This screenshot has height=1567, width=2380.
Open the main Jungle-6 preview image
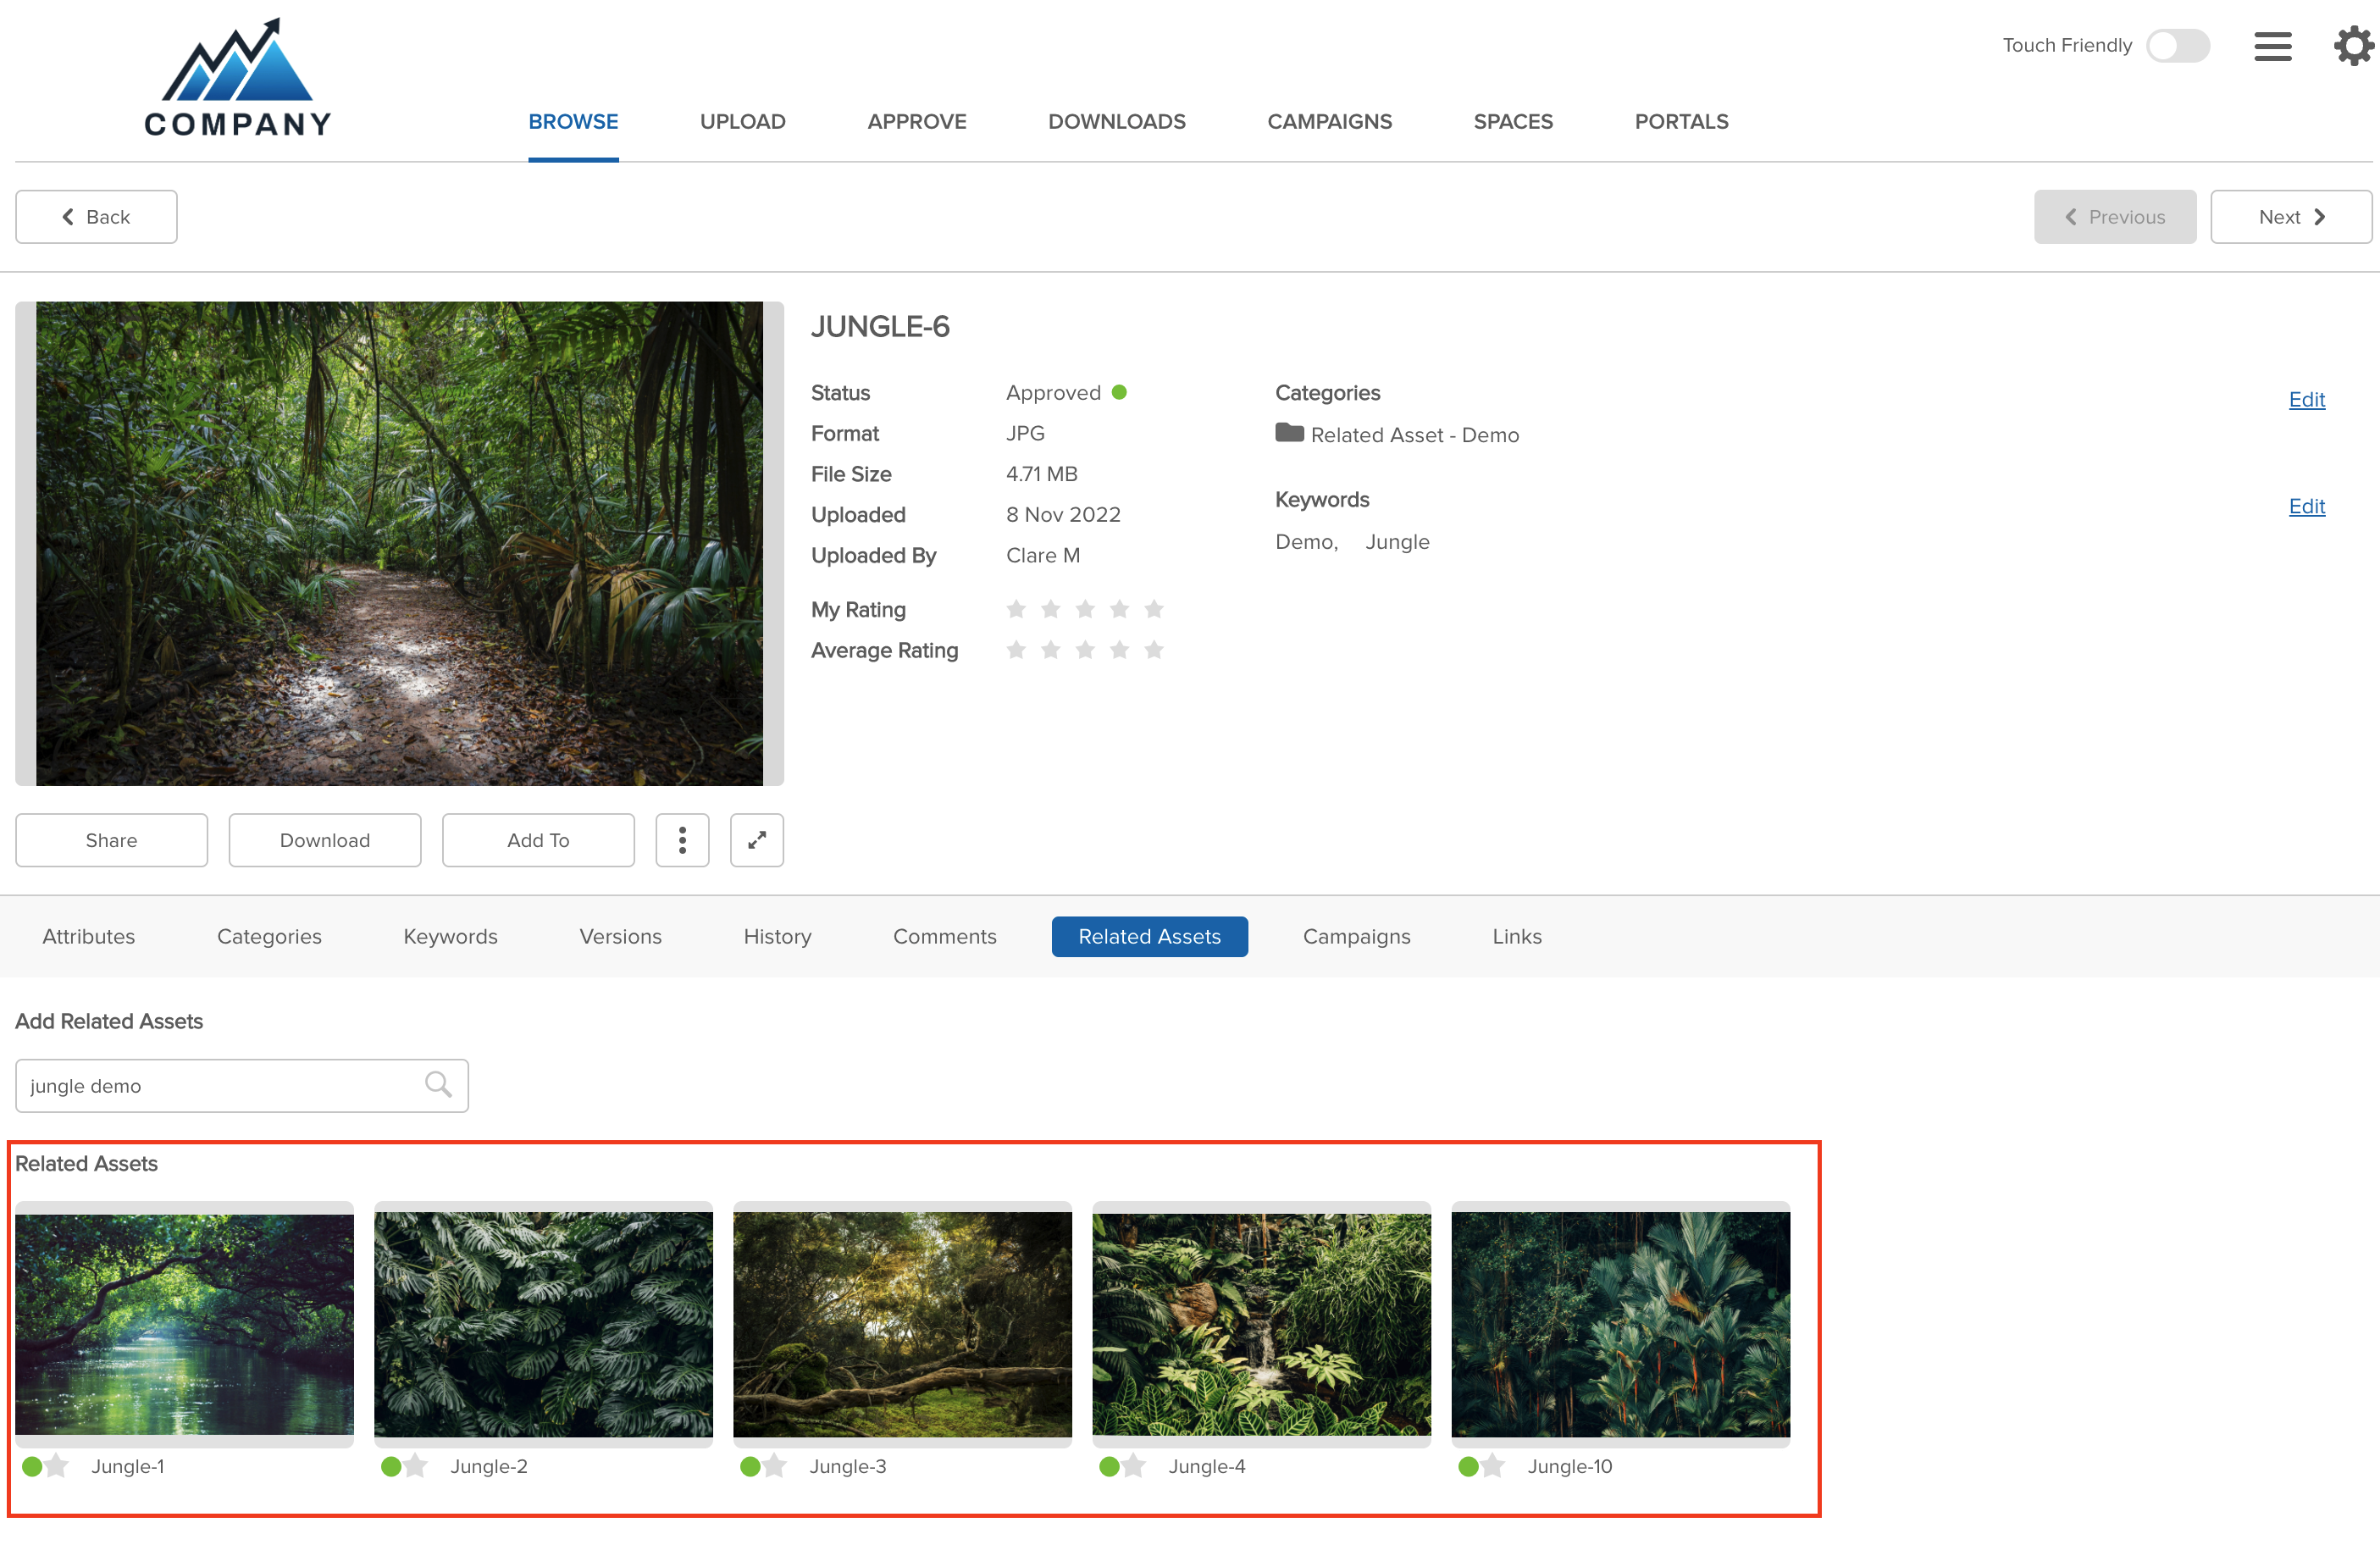[399, 543]
